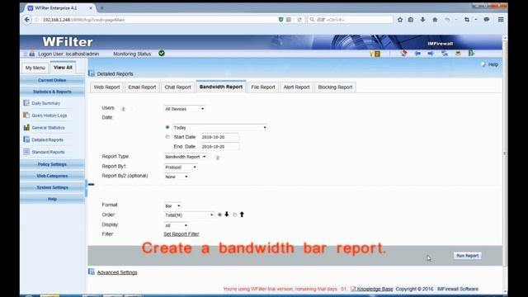Switch to the Email Report tab
528x297 pixels.
click(x=142, y=87)
